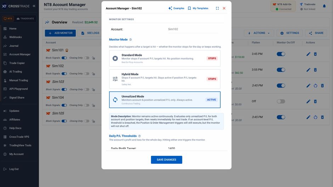333x187 pixels.
Task: Collapse the CrossTrade sidebar with the double chevron
Action: coord(34,6)
